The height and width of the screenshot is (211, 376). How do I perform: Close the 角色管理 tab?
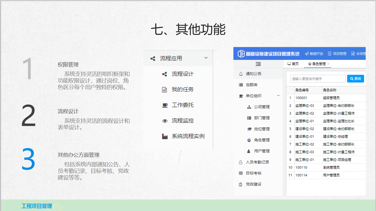(x=328, y=64)
